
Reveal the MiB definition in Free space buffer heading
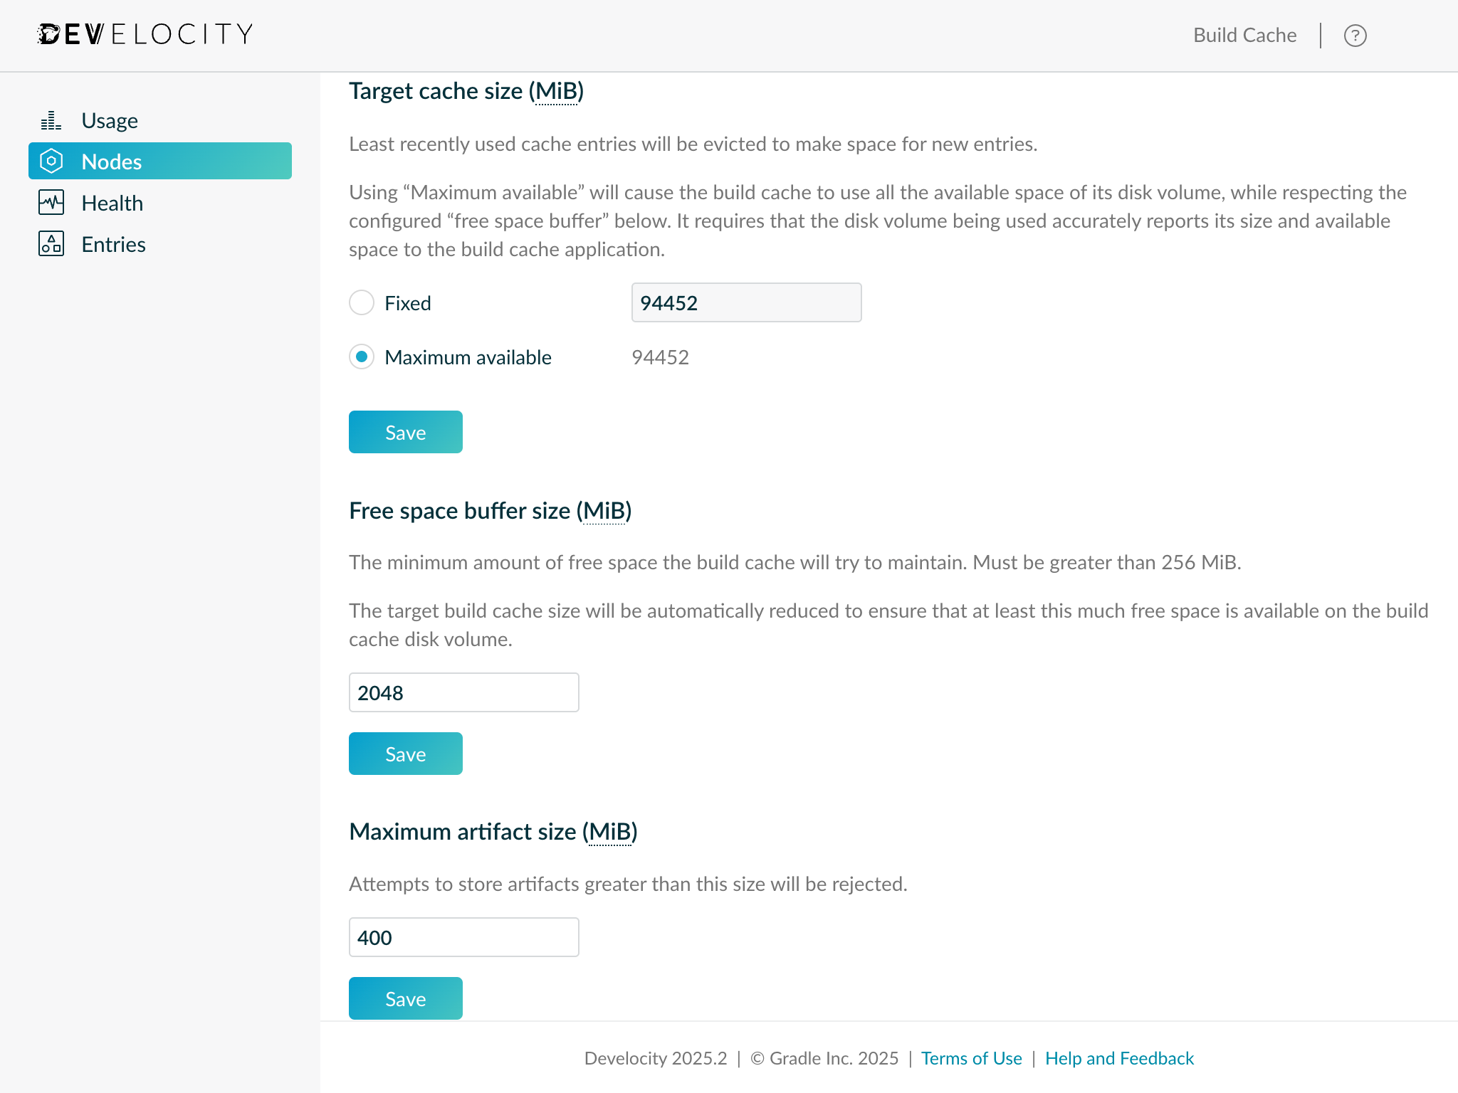(x=605, y=510)
